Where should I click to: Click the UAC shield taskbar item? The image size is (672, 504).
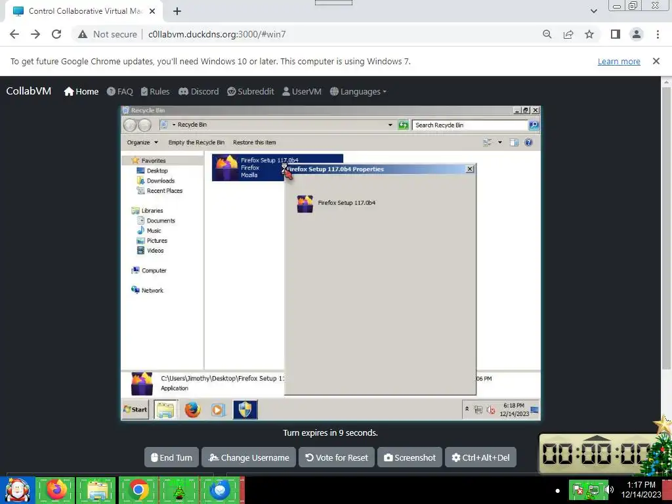click(x=245, y=409)
